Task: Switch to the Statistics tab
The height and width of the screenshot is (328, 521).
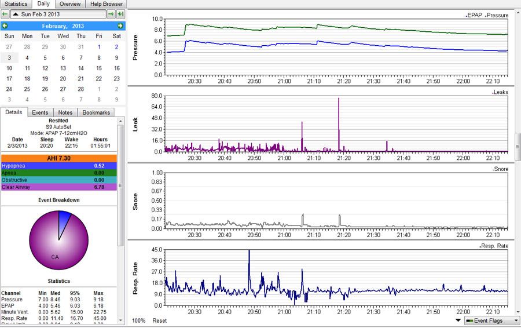Action: (16, 4)
